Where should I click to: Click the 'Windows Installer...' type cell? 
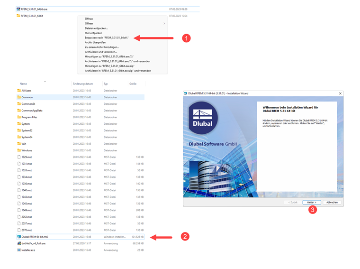point(115,237)
